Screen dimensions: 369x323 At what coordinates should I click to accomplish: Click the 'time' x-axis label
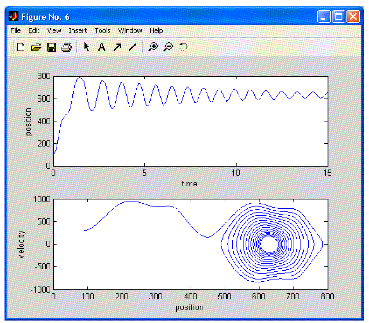tap(189, 183)
